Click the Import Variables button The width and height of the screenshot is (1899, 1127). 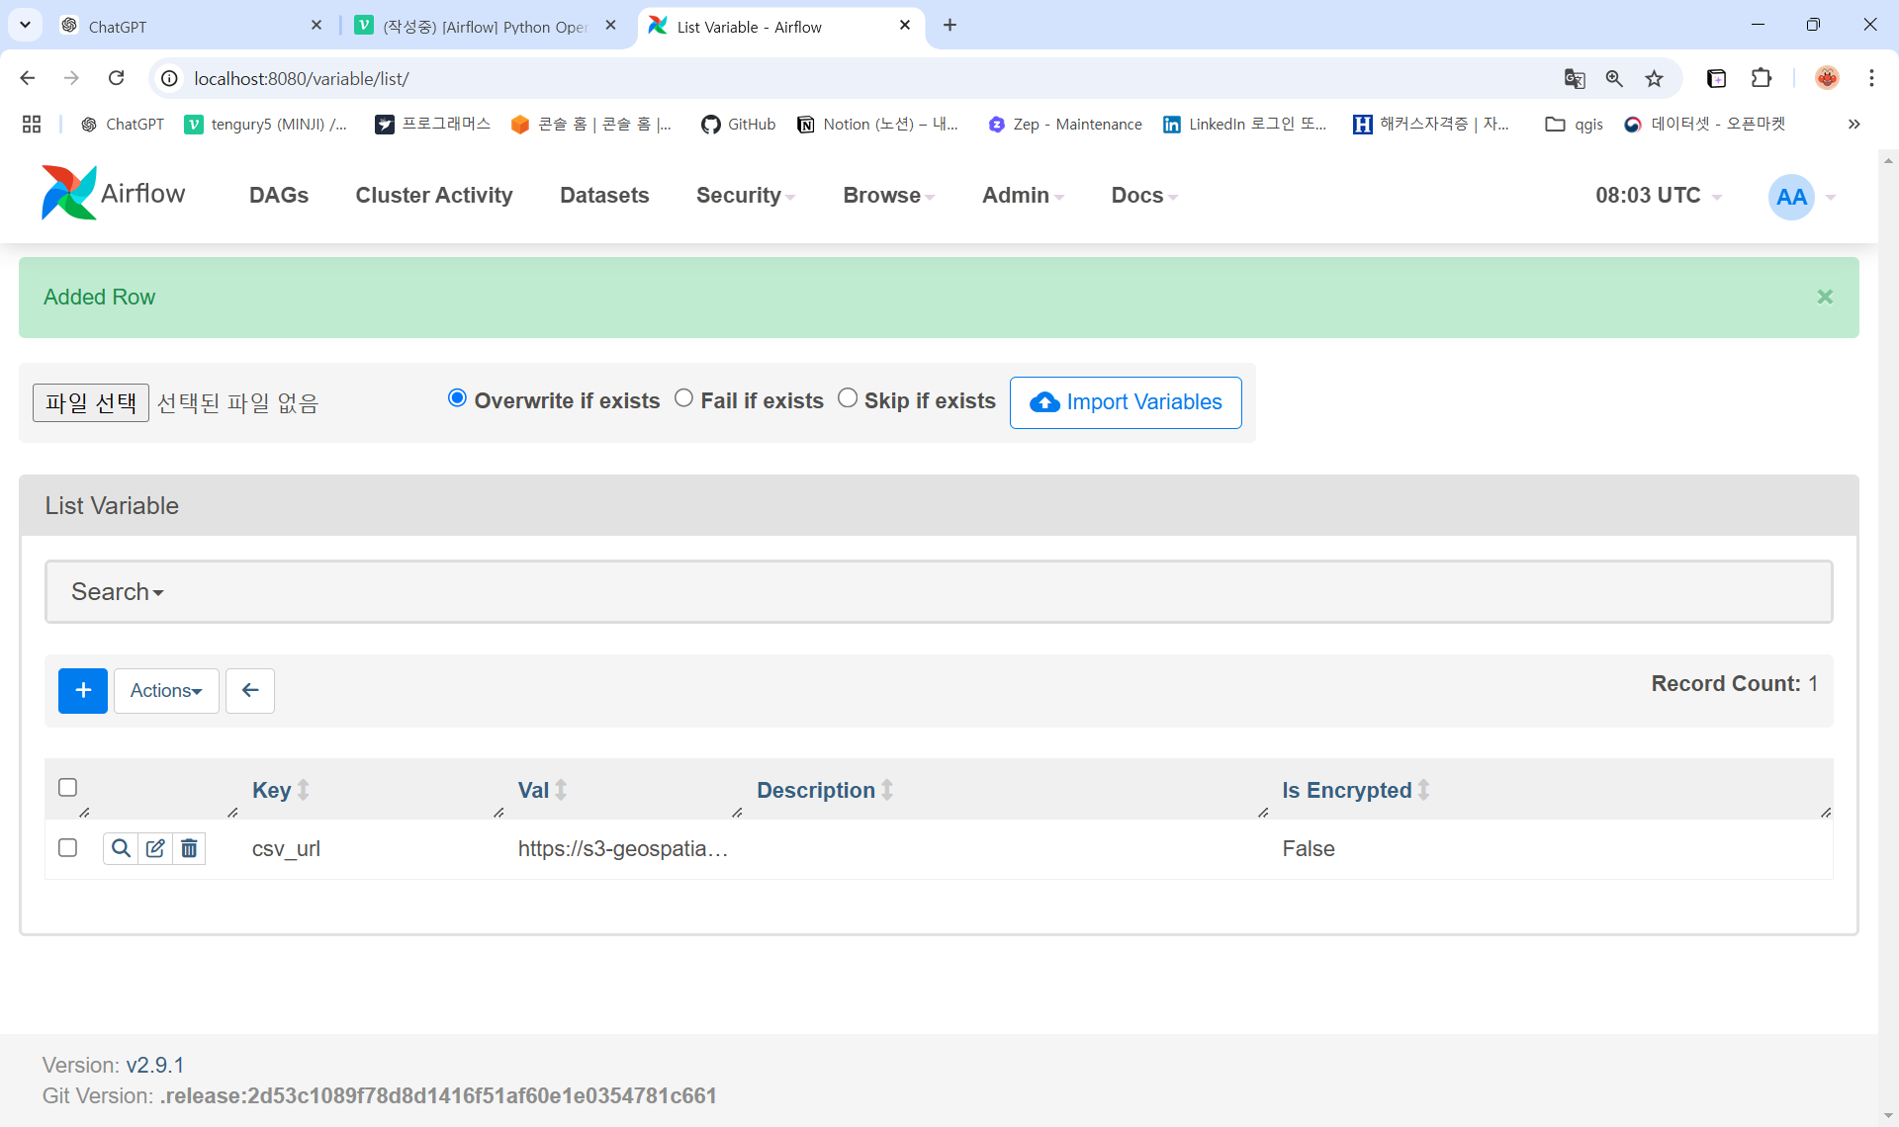click(x=1126, y=402)
